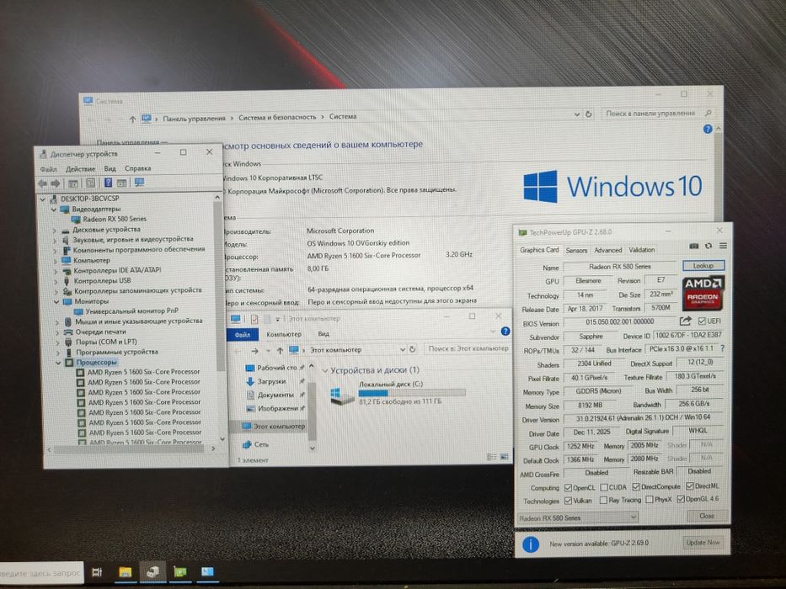The image size is (786, 589).
Task: Switch to the Sensors tab in GPU-Z
Action: 576,250
